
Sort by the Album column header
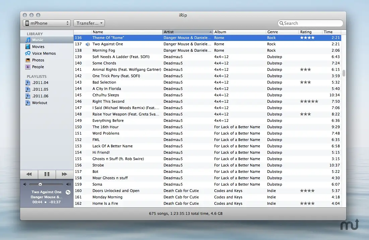click(239, 32)
